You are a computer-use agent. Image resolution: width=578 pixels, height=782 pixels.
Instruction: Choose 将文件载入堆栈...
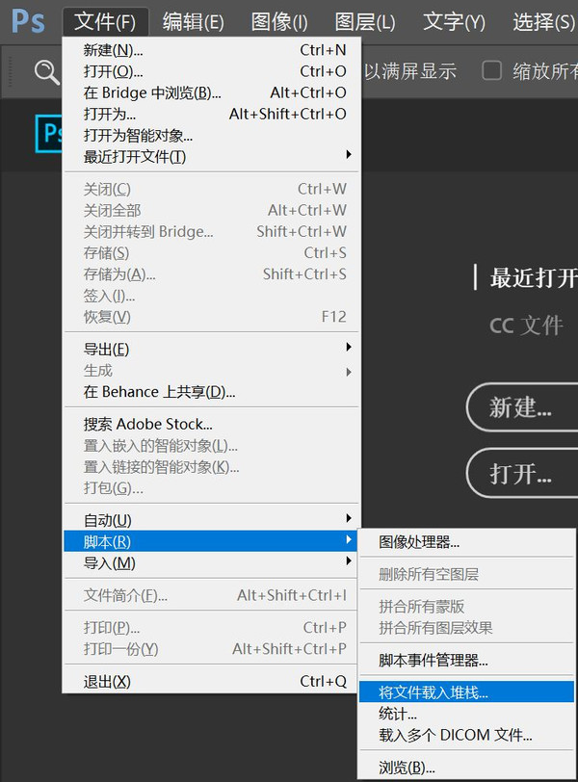[467, 692]
